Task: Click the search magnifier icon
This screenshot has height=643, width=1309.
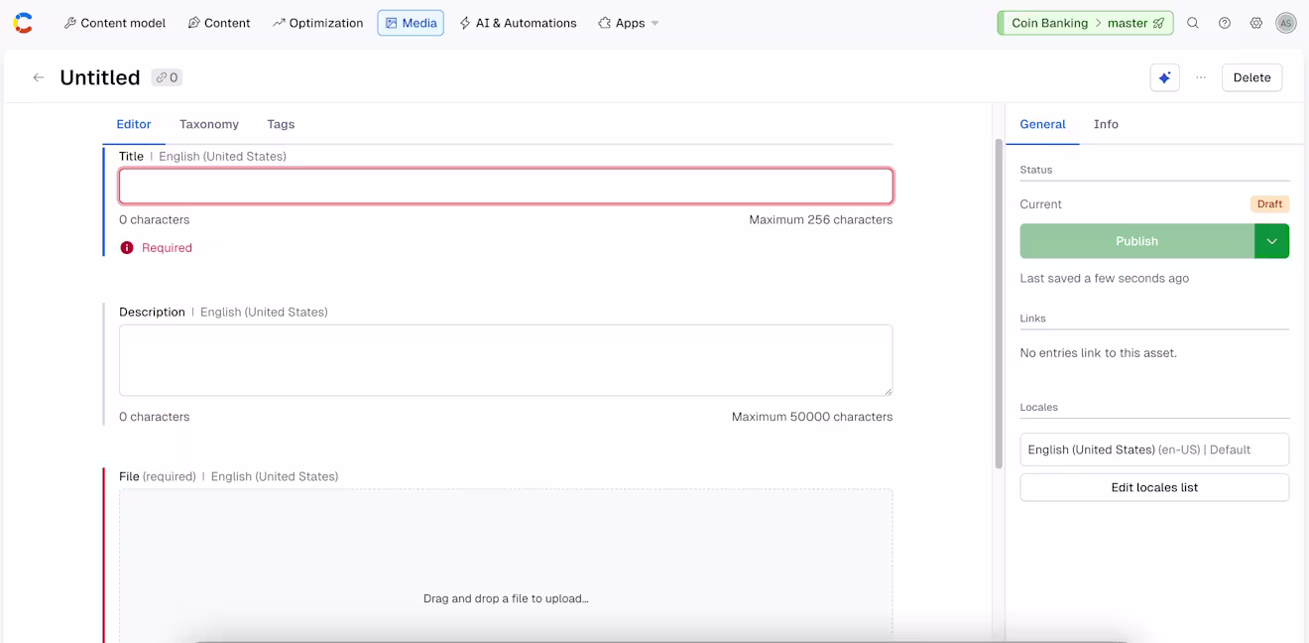Action: 1193,23
